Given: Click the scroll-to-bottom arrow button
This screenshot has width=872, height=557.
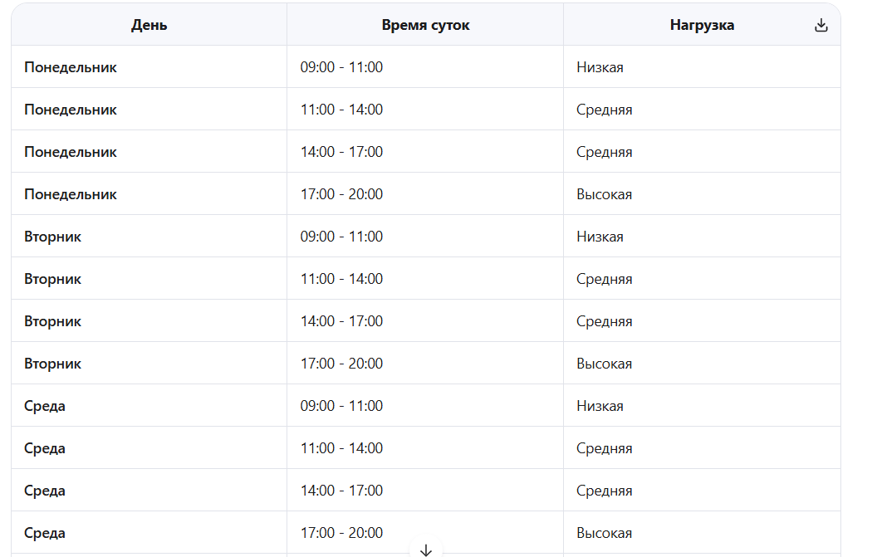Looking at the screenshot, I should point(426,550).
